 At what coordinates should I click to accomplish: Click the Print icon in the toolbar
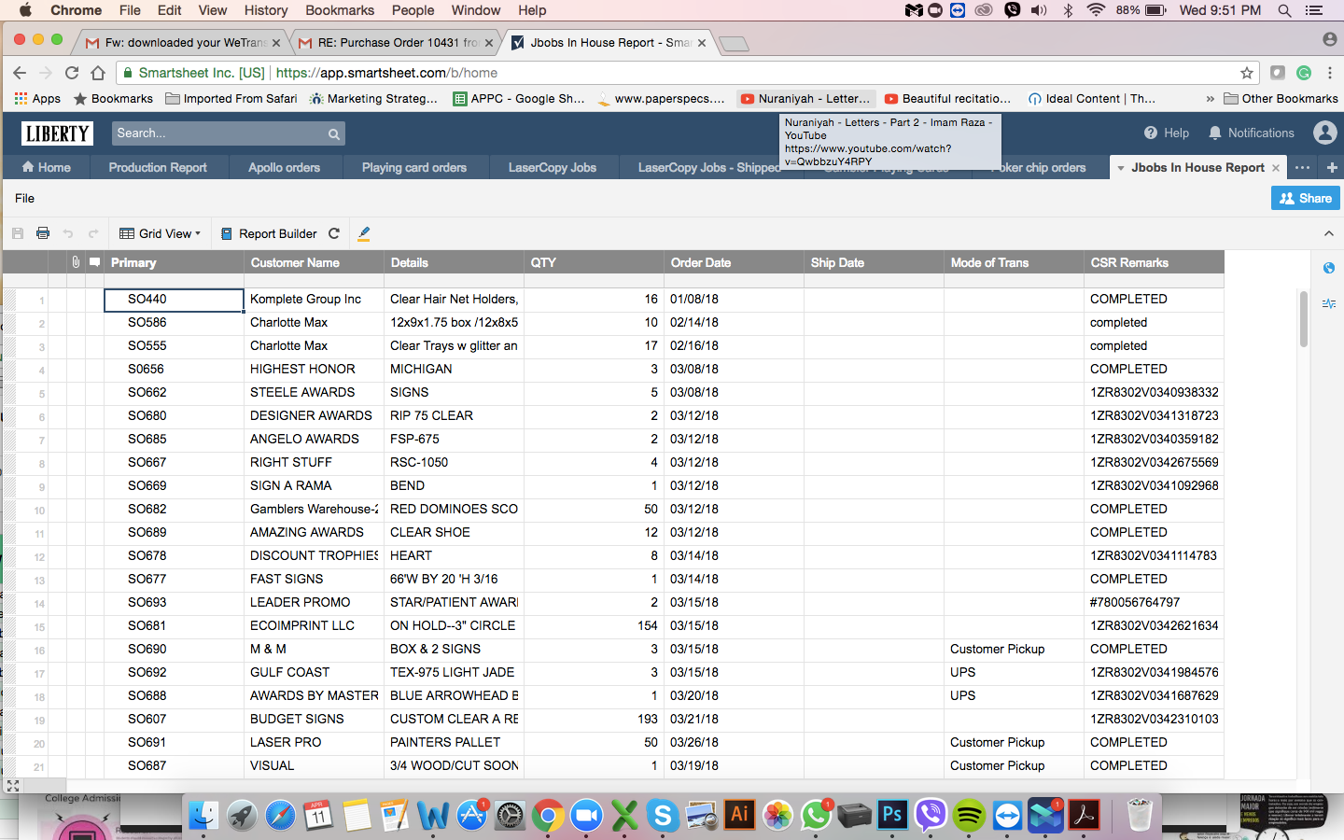coord(42,233)
